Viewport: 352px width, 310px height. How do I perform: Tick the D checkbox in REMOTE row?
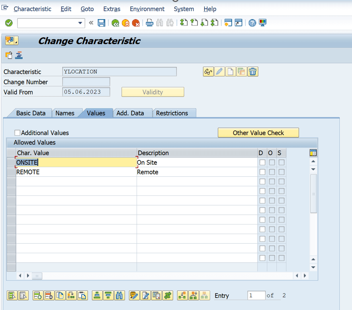pyautogui.click(x=262, y=172)
